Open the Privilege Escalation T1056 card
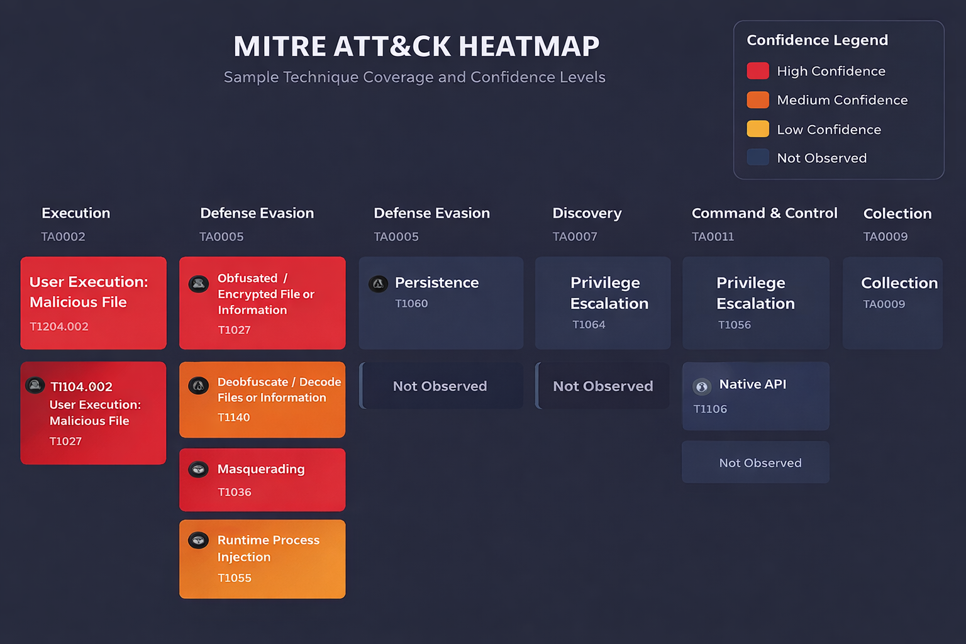Image resolution: width=966 pixels, height=644 pixels. click(756, 303)
